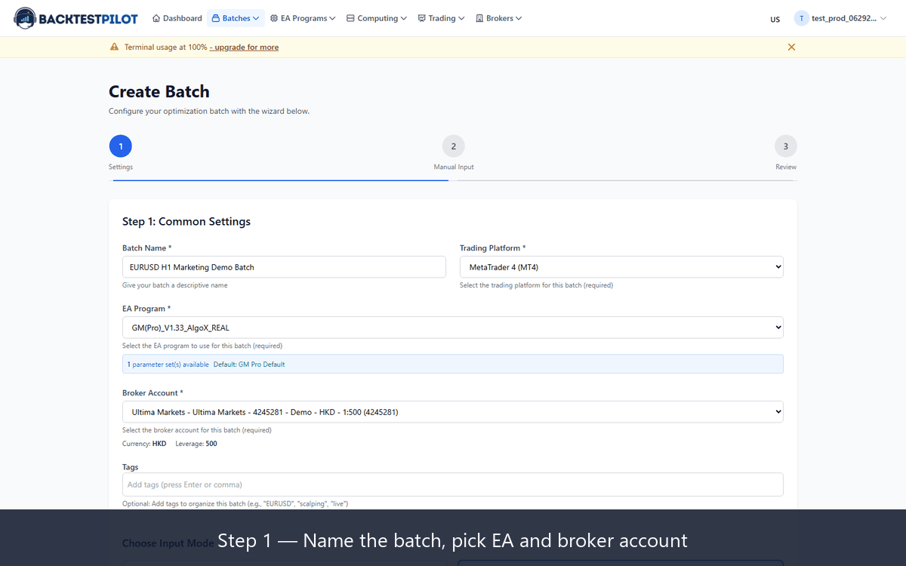Click the Computing server icon
The width and height of the screenshot is (906, 566).
(350, 18)
